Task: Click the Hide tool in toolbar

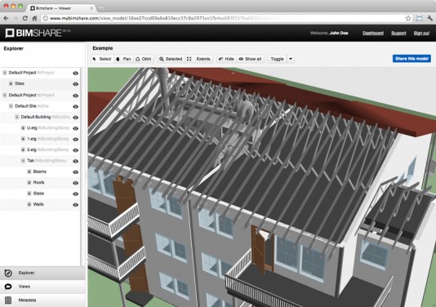Action: [x=226, y=59]
